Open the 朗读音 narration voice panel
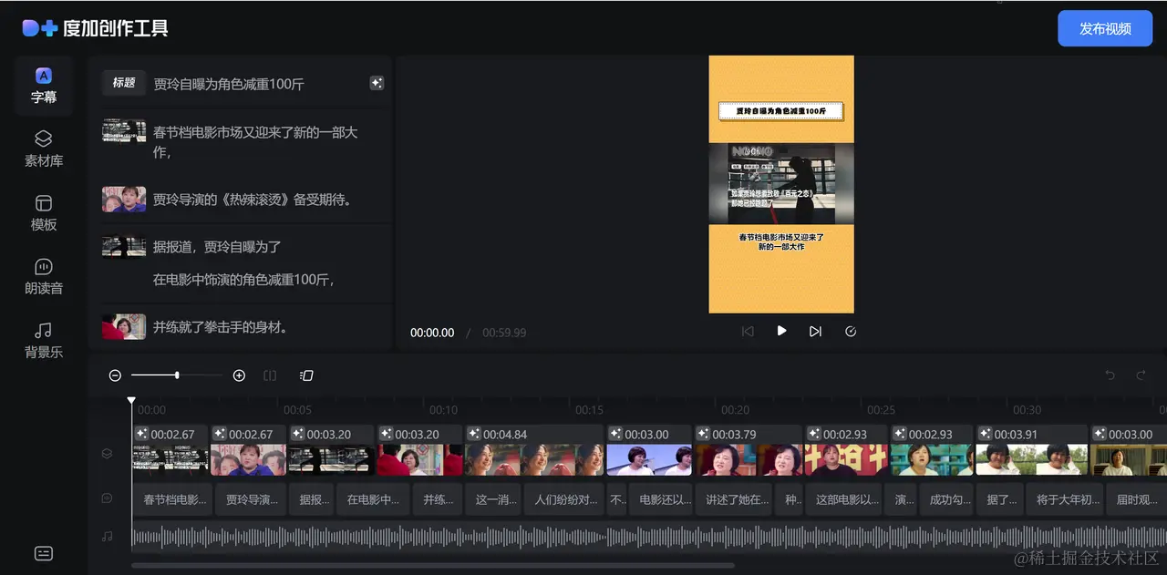 click(44, 277)
